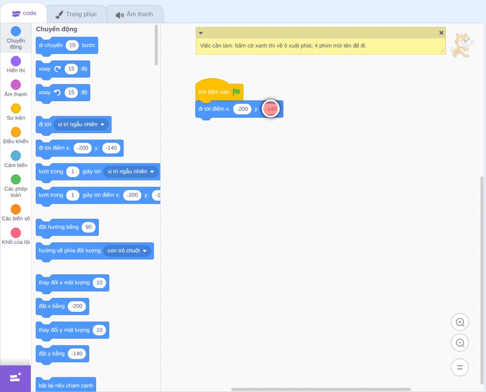486x392 pixels.
Task: Edit value in 'đặt x bằng' block
Action: pos(77,306)
